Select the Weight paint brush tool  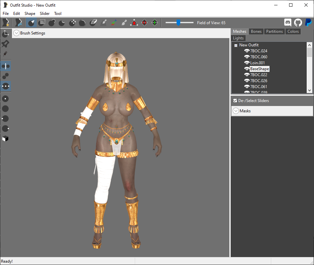pos(104,23)
